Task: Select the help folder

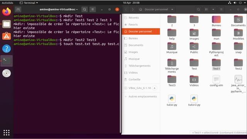Action: click(x=172, y=34)
